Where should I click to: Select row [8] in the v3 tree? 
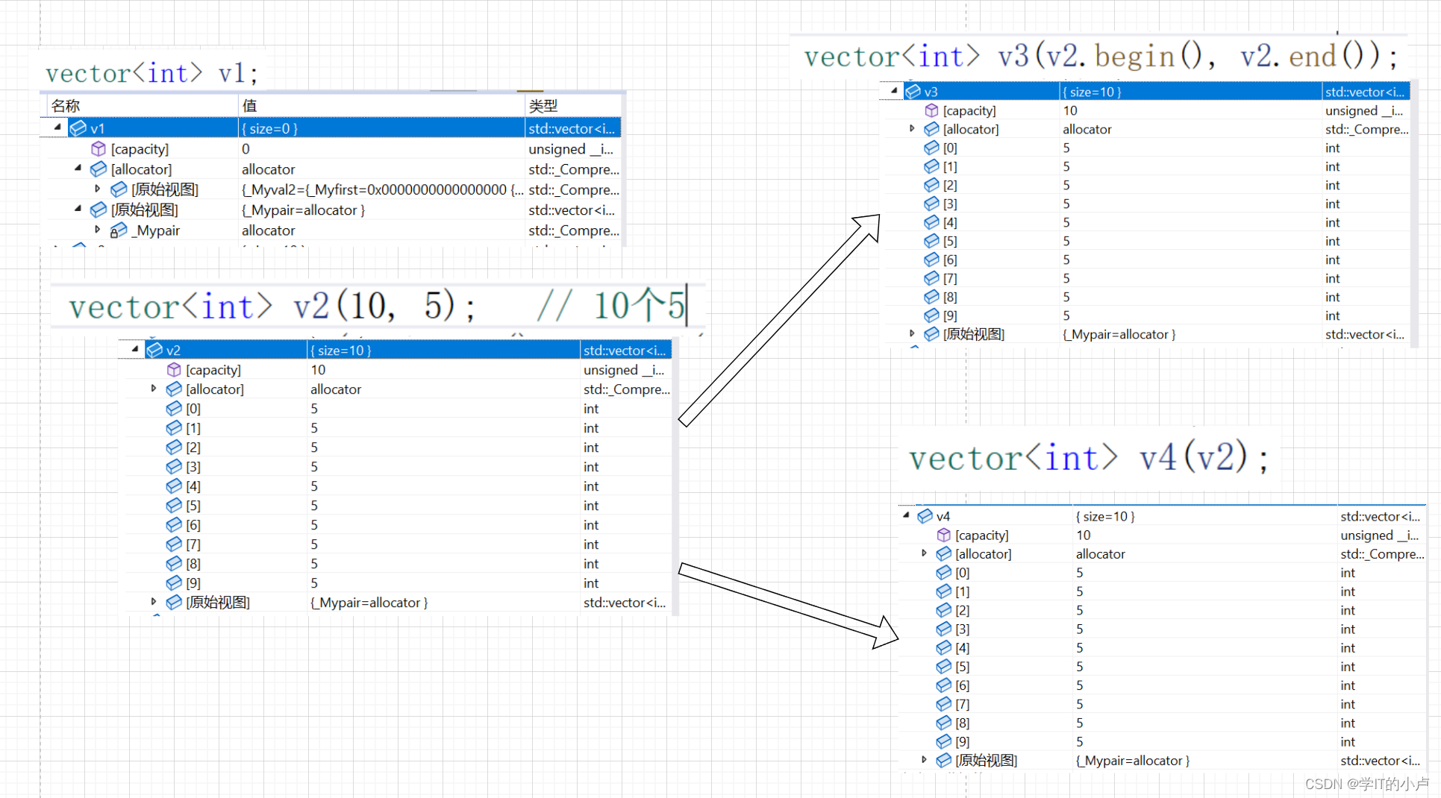[1148, 297]
